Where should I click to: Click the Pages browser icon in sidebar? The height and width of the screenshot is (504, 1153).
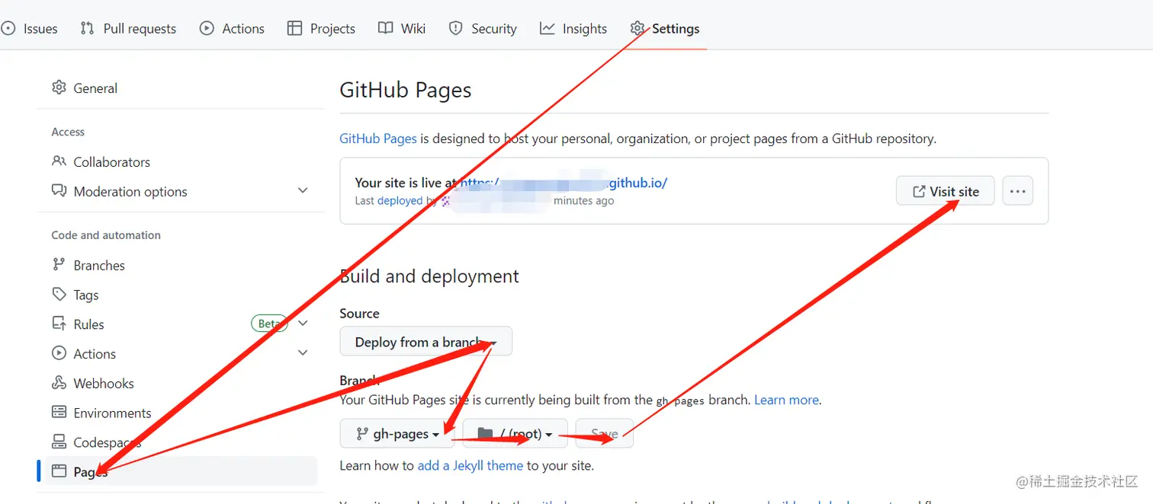(59, 471)
